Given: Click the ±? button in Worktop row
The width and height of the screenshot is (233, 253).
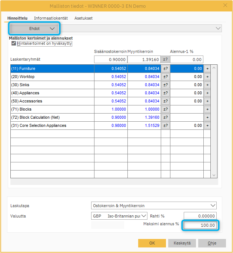Looking at the screenshot, I should click(165, 77).
